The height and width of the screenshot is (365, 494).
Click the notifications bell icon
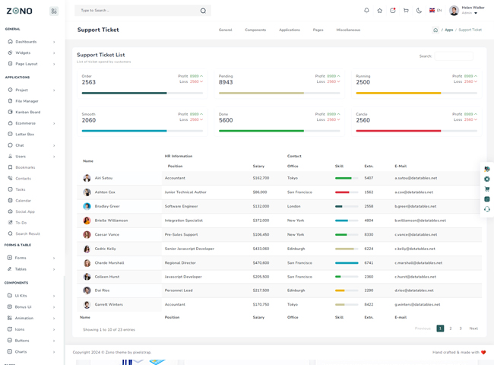click(366, 11)
